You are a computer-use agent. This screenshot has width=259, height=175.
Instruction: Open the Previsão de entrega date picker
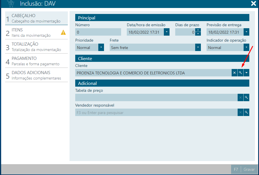click(x=246, y=32)
